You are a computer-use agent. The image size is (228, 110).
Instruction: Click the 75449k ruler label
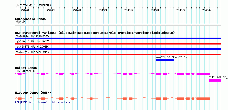pos(77,10)
